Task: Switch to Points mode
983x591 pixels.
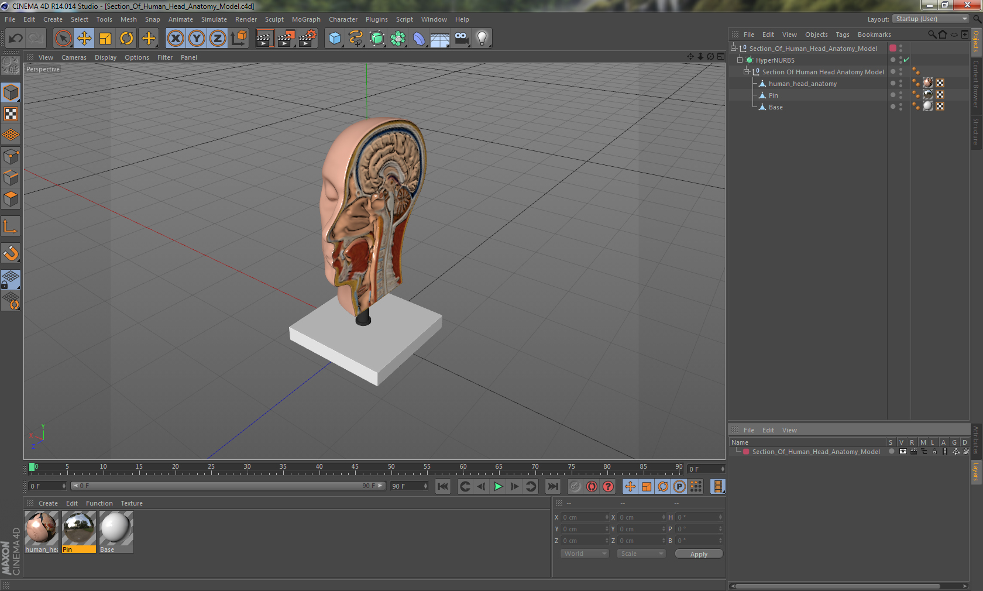Action: click(11, 157)
